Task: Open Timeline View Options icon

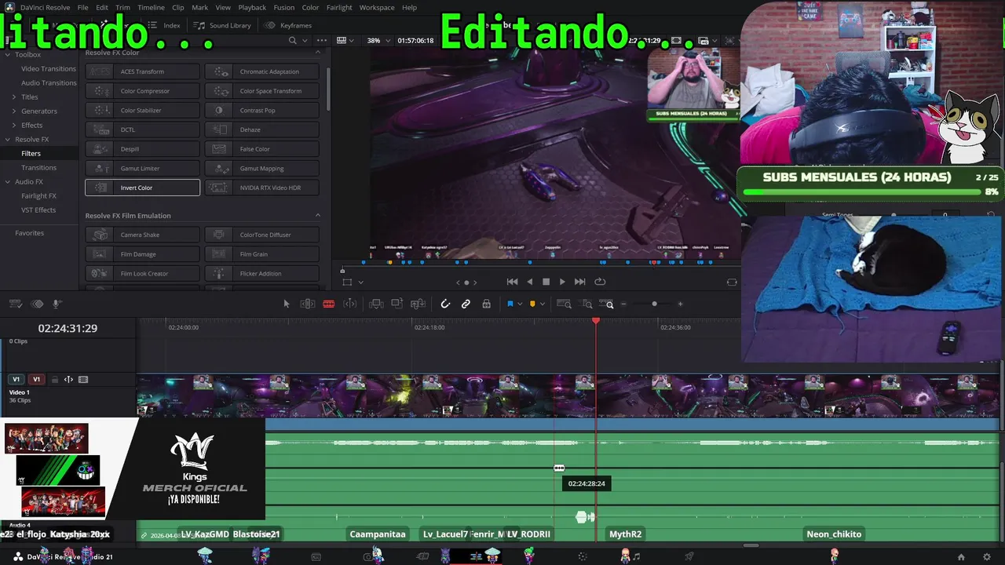Action: (x=16, y=304)
